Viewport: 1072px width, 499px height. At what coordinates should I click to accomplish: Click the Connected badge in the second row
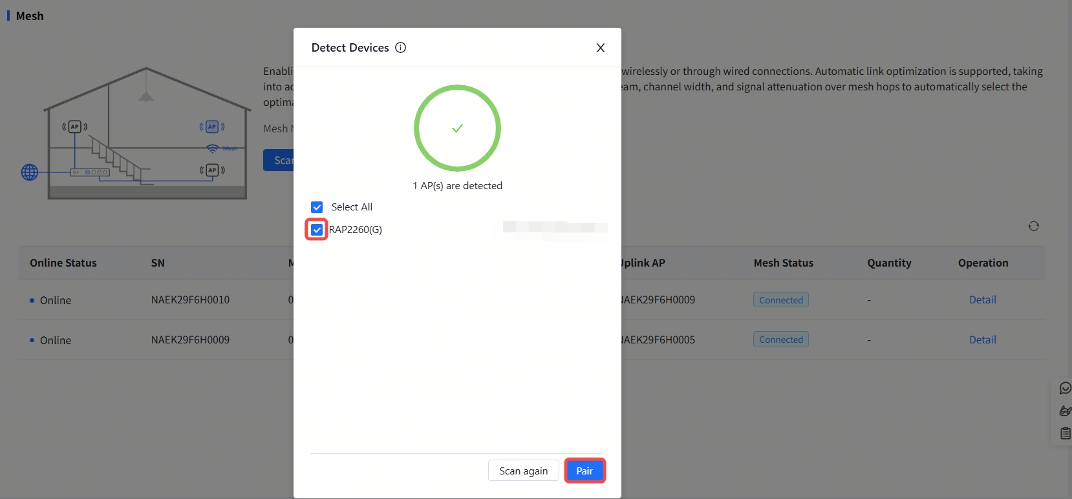[780, 340]
